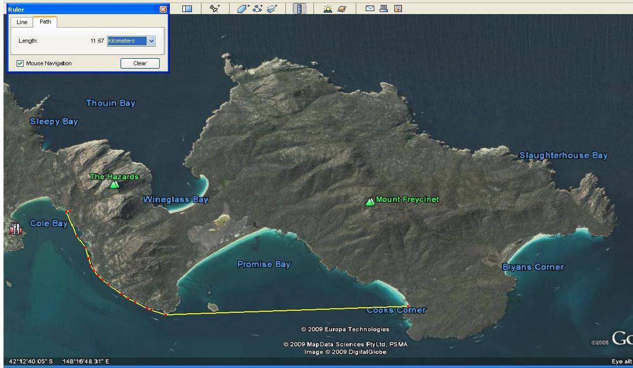Click the Add Image Overlay icon
This screenshot has height=368, width=633.
coord(272,9)
